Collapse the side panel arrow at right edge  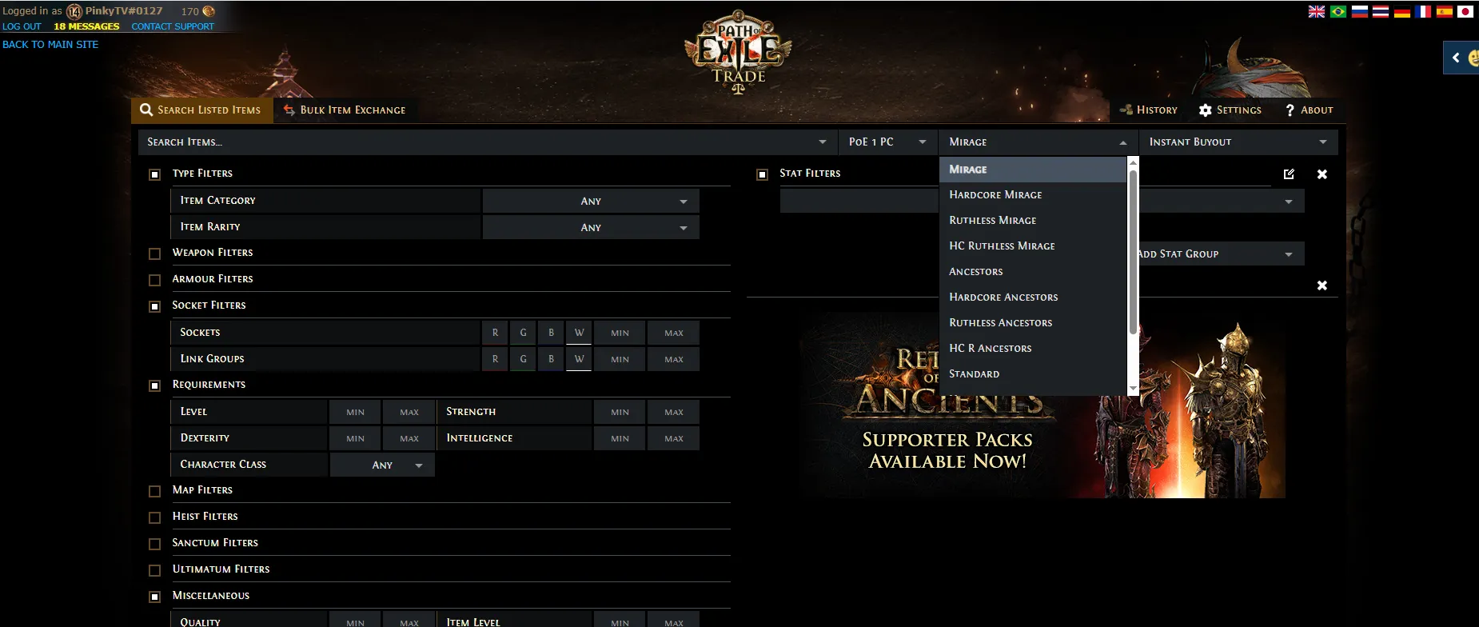tap(1456, 58)
